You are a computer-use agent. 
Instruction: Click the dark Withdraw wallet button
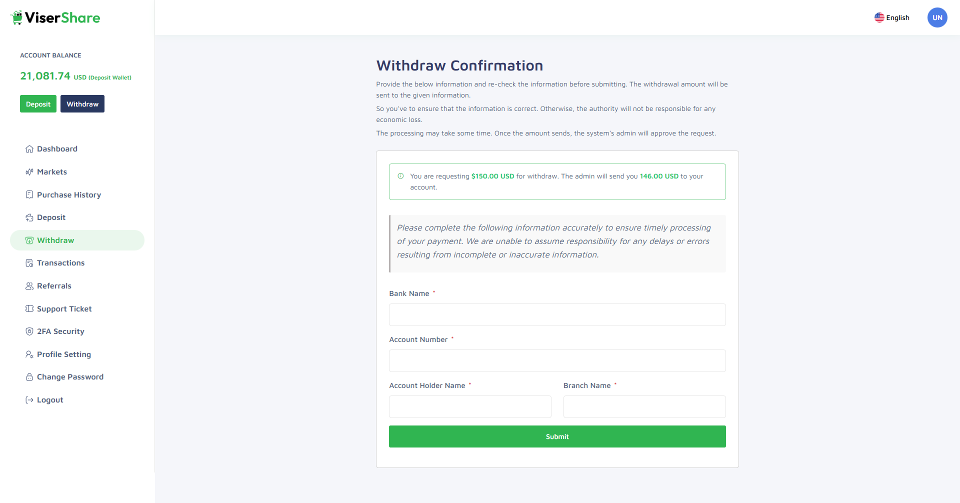[x=82, y=104]
